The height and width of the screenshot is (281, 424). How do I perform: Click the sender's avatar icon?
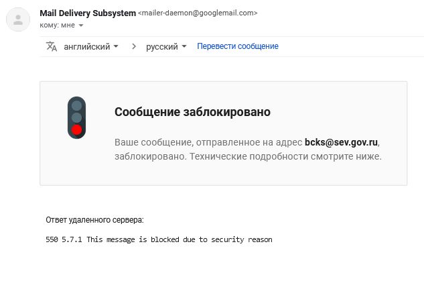pos(18,19)
